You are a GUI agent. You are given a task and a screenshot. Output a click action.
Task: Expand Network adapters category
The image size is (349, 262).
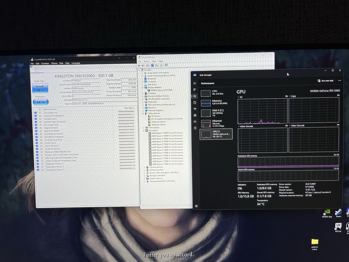point(143,110)
